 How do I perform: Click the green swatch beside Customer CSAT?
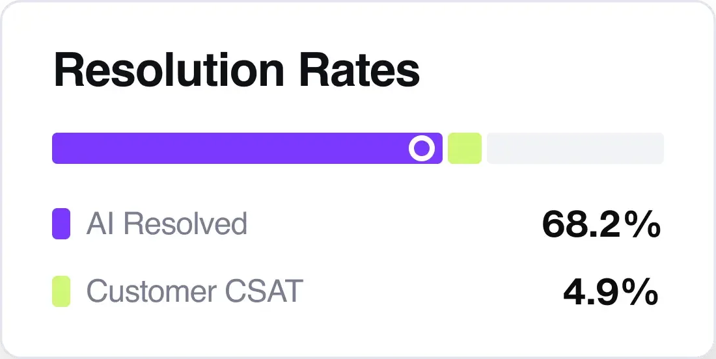(x=61, y=291)
